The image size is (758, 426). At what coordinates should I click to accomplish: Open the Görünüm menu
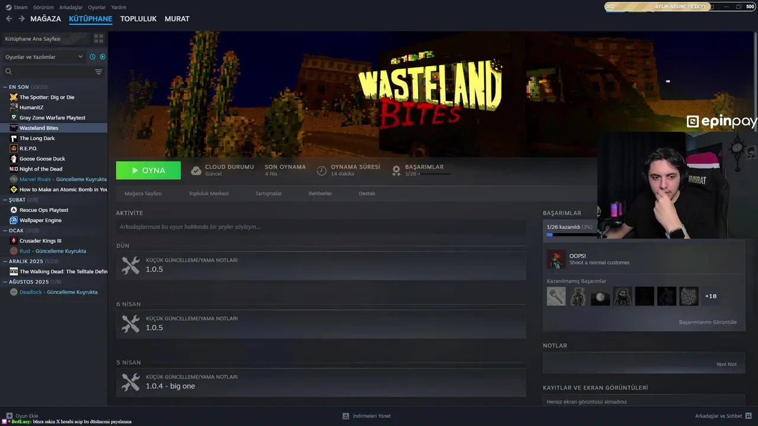pyautogui.click(x=43, y=7)
